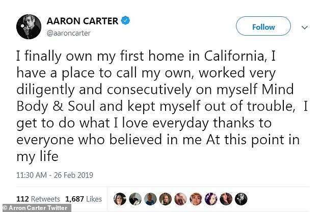The width and height of the screenshot is (323, 212).
Task: View the 1,687 Likes list
Action: pos(84,199)
